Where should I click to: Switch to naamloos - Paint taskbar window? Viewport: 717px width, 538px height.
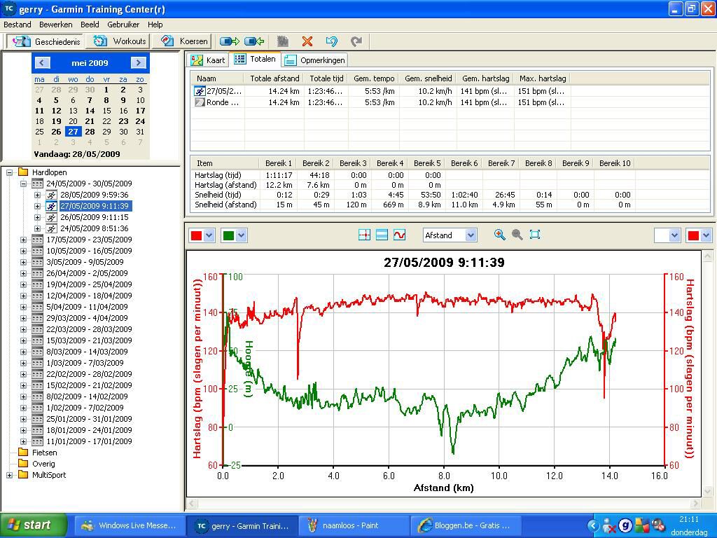(x=354, y=525)
